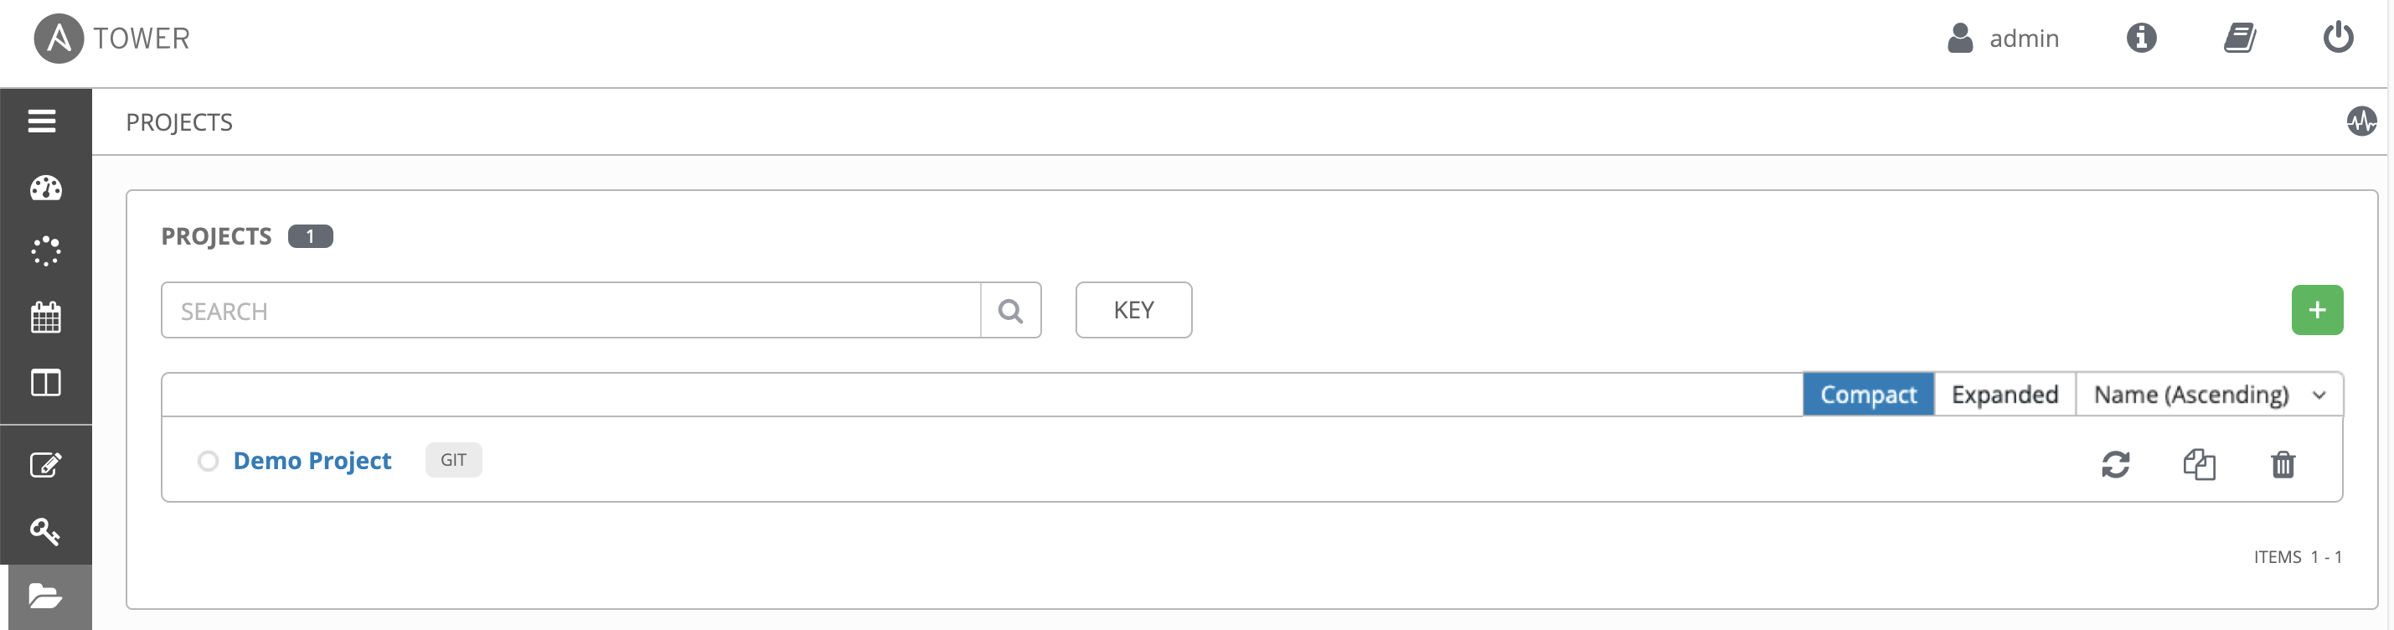This screenshot has height=630, width=2394.
Task: Click the KEY button
Action: [x=1133, y=310]
